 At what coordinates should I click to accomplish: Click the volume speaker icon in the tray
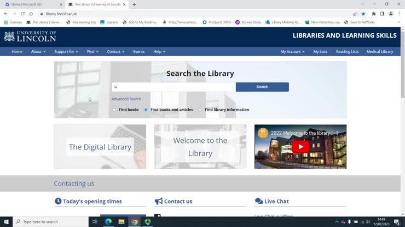(368, 222)
